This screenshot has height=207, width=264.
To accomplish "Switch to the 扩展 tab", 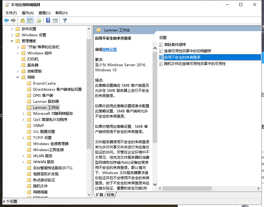I will [x=99, y=195].
